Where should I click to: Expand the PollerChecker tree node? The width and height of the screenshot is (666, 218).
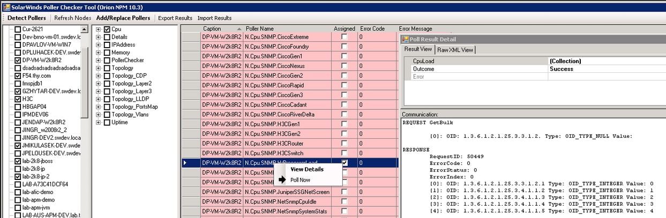click(99, 60)
